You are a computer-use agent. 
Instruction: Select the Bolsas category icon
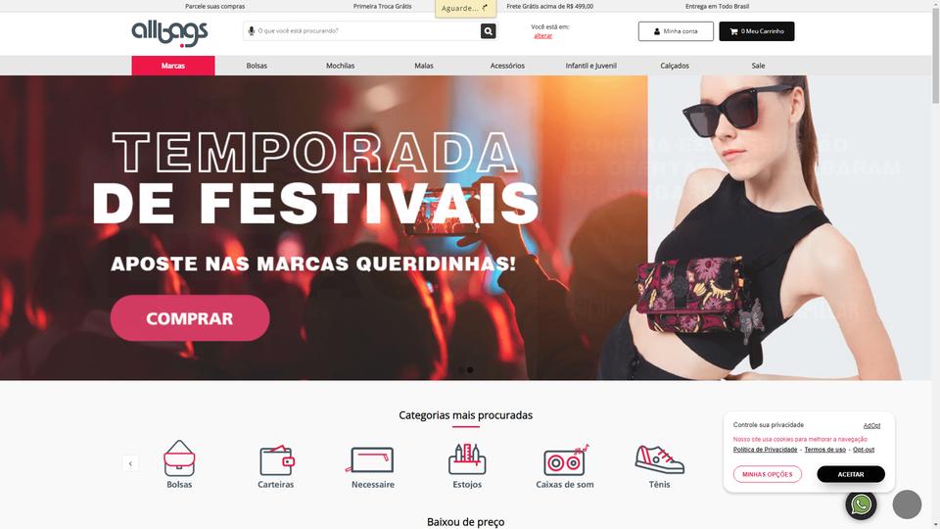179,458
